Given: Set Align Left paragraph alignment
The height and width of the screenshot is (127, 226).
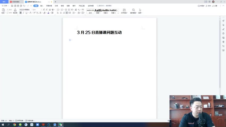Looking at the screenshot, I should (x=58, y=13).
